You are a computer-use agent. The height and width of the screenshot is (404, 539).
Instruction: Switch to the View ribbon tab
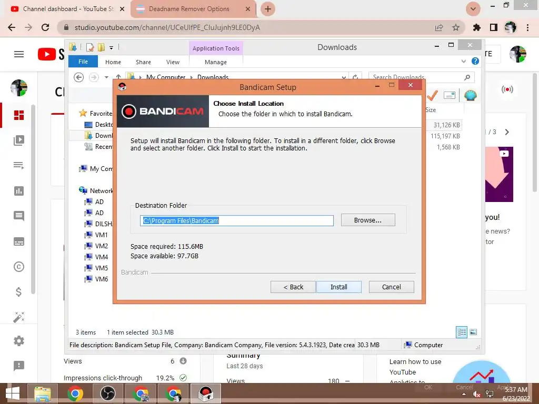click(x=173, y=62)
